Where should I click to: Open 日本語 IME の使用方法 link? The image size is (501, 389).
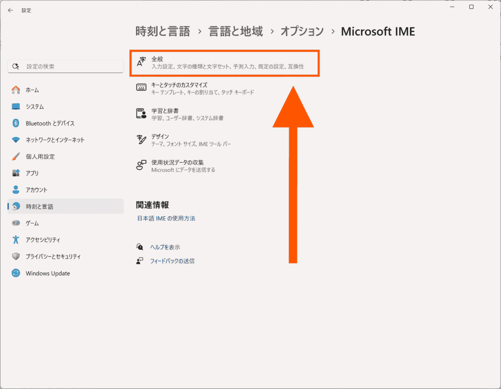click(166, 218)
